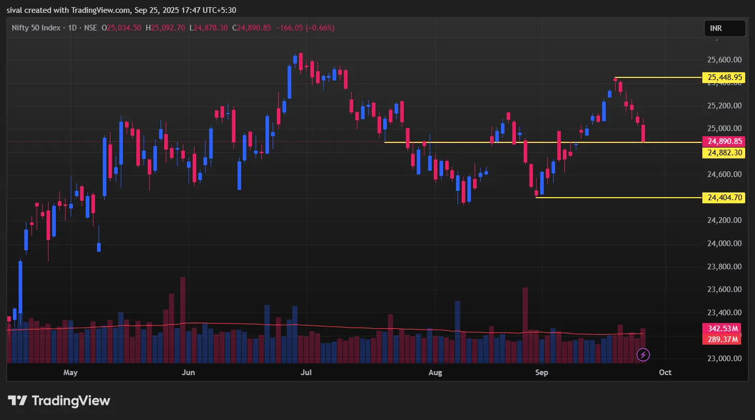Click the volume average label 289.37M
755x420 pixels.
721,340
